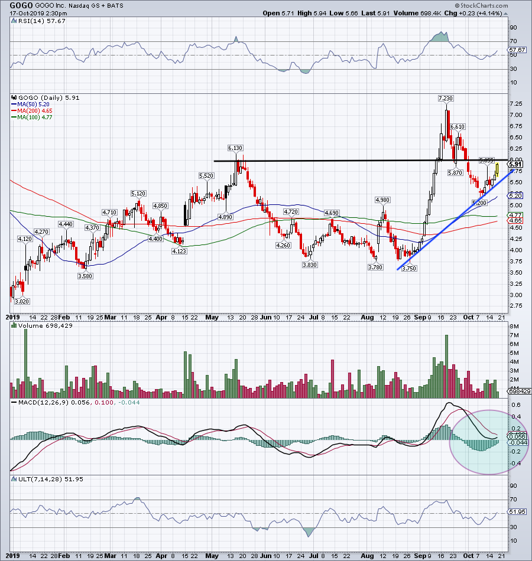Click the -0.044 MACD histogram value tag
This screenshot has height=561, width=532.
tap(518, 442)
